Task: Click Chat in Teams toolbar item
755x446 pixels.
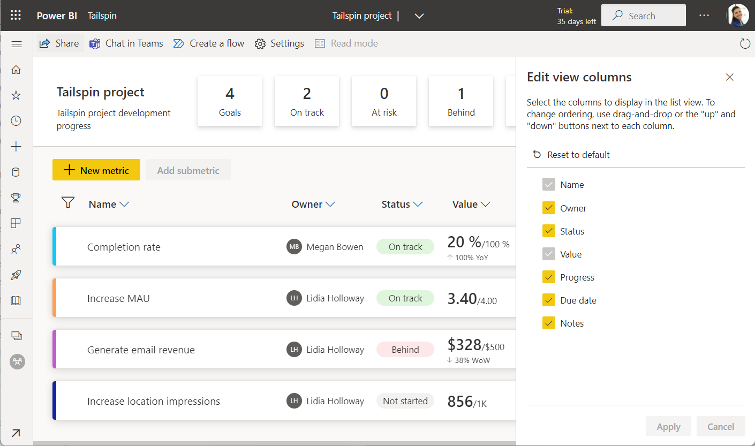Action: click(x=126, y=43)
